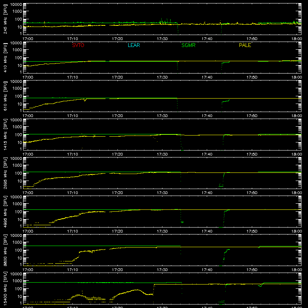Click 17:30 tick under the 245 MHz panel
Viewport: 308px width, 308px height.
click(x=162, y=39)
